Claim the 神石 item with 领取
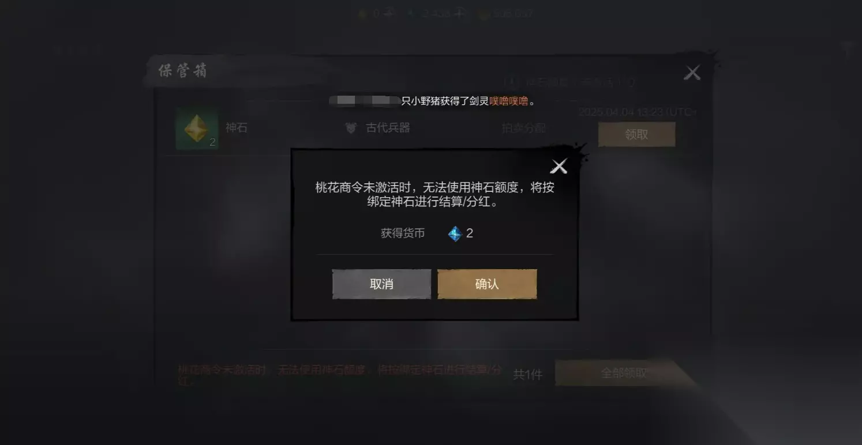This screenshot has width=862, height=445. pos(636,134)
